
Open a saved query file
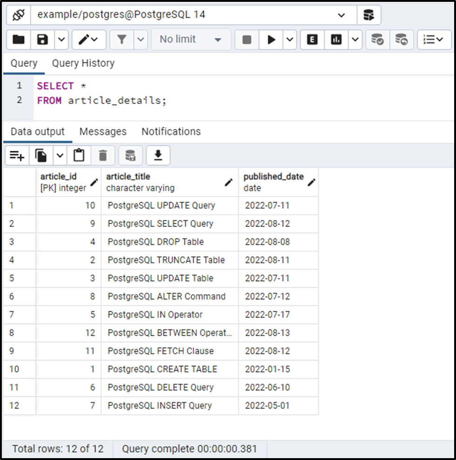(x=16, y=39)
